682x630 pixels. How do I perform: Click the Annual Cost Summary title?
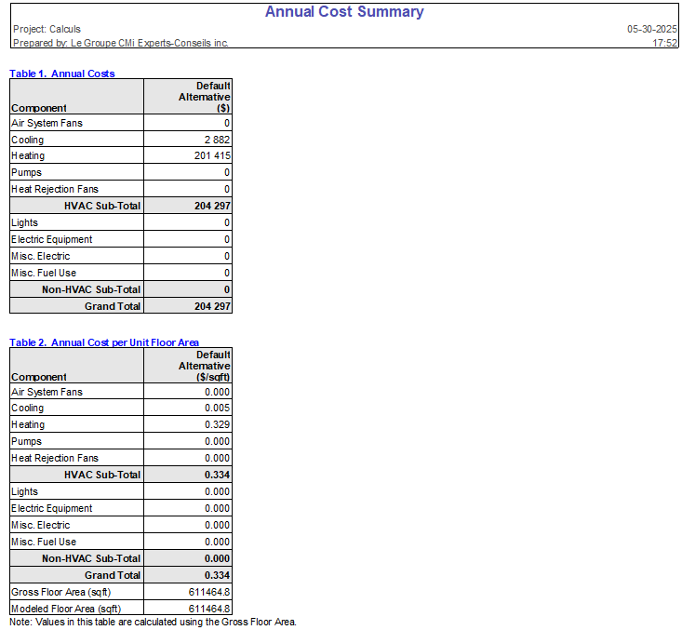pos(344,12)
